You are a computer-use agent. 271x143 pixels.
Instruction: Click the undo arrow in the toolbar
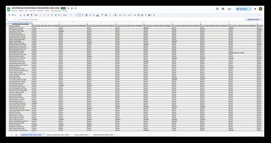coord(21,15)
